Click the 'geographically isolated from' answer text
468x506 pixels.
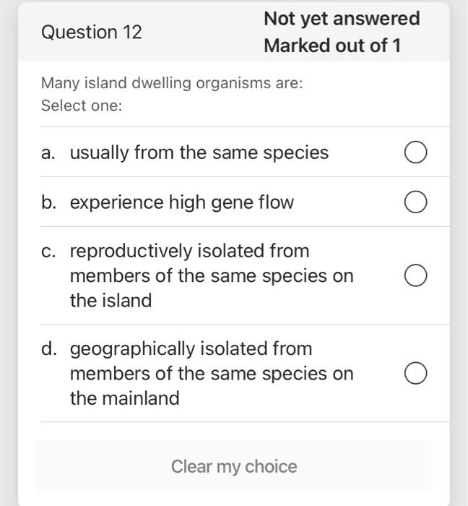coord(191,348)
